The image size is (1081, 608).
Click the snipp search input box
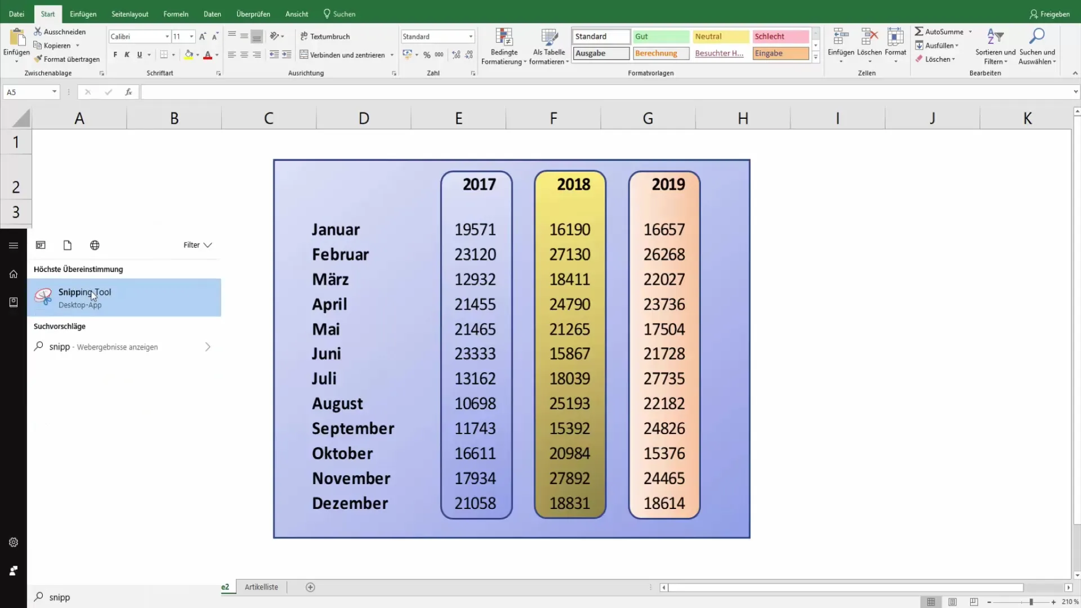[x=124, y=597]
